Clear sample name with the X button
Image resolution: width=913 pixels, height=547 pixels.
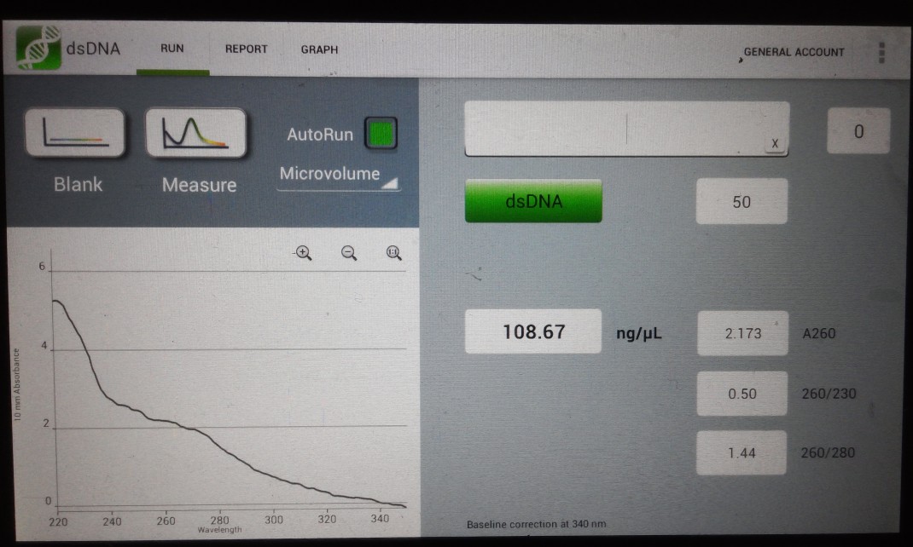point(775,144)
